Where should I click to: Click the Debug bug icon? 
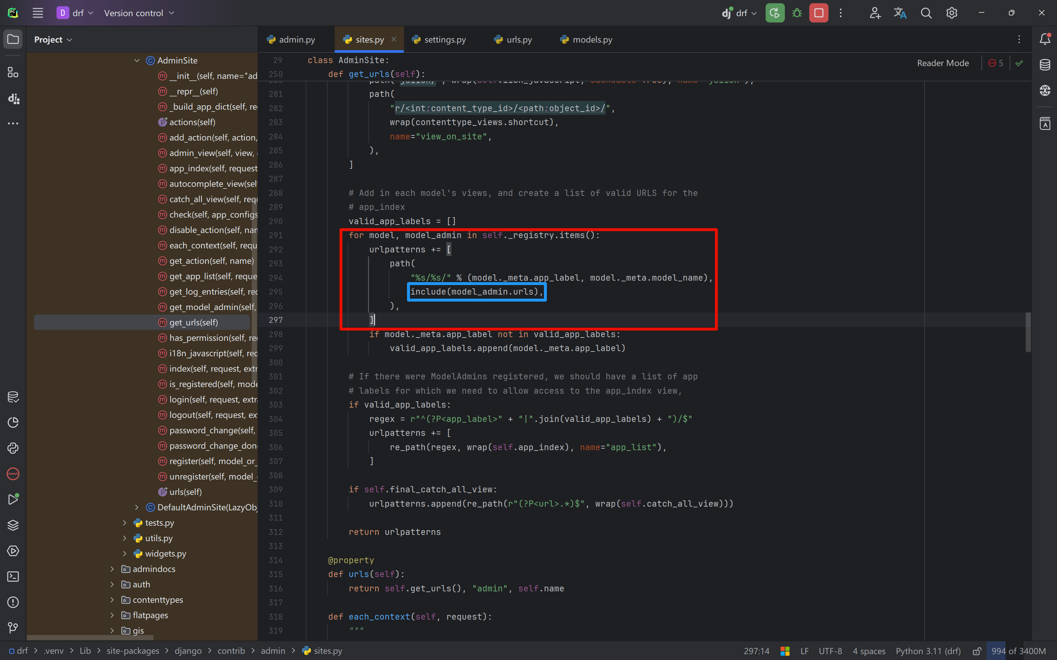click(x=797, y=13)
